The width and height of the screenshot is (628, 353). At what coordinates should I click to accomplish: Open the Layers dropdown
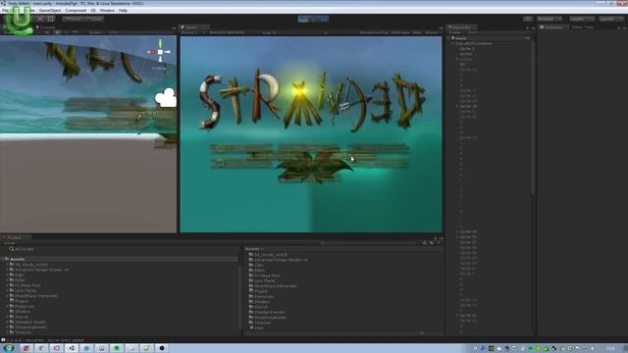click(x=581, y=19)
